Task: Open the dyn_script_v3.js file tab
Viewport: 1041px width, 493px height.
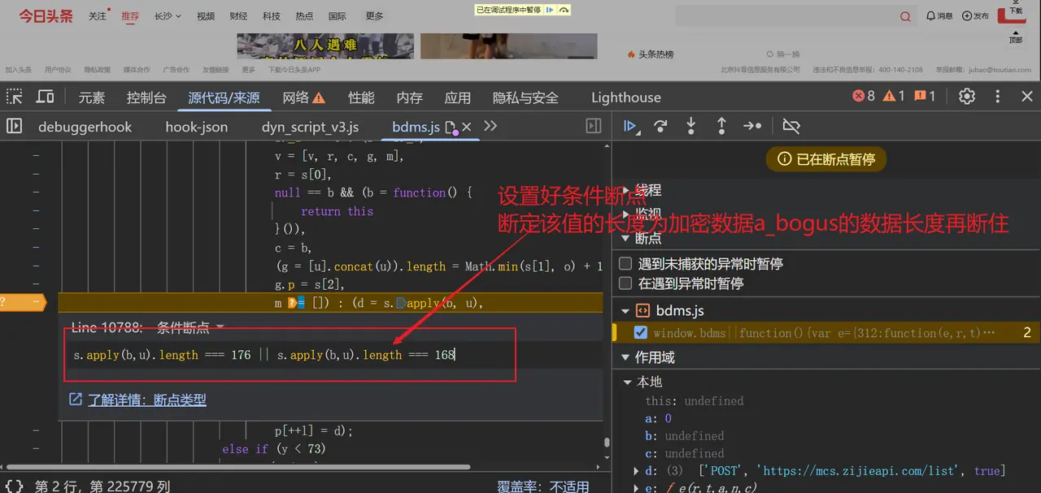Action: [x=310, y=127]
